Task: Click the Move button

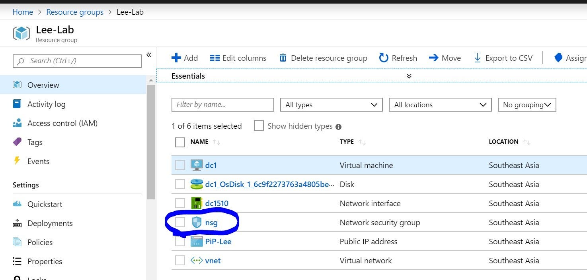Action: pyautogui.click(x=445, y=58)
